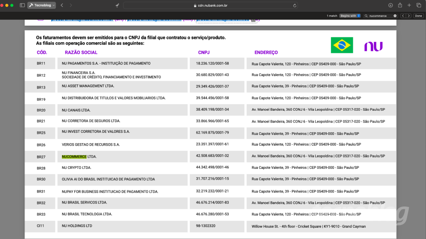Jump to the next find match arrow
The image size is (426, 239).
point(409,16)
